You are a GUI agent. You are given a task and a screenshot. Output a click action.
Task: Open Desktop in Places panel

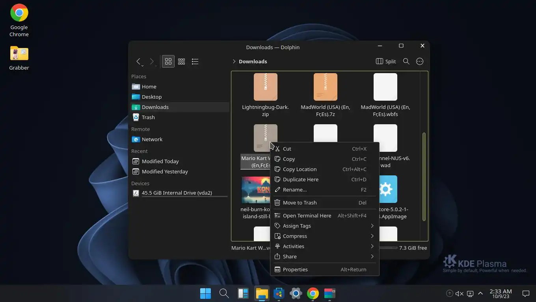(x=180, y=97)
